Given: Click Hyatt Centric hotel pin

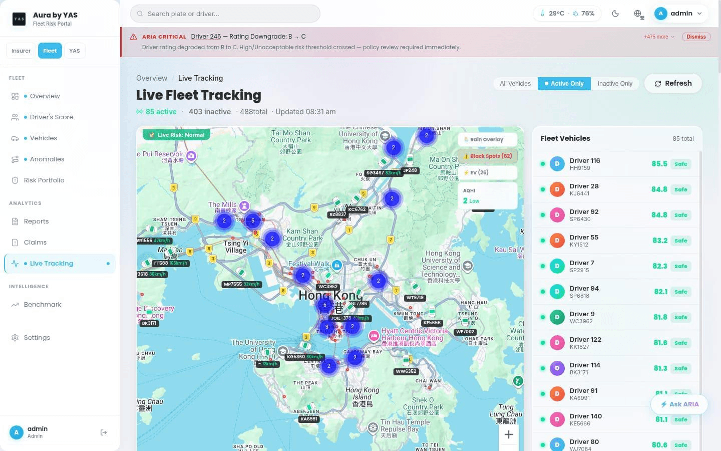Looking at the screenshot, I should click(374, 336).
